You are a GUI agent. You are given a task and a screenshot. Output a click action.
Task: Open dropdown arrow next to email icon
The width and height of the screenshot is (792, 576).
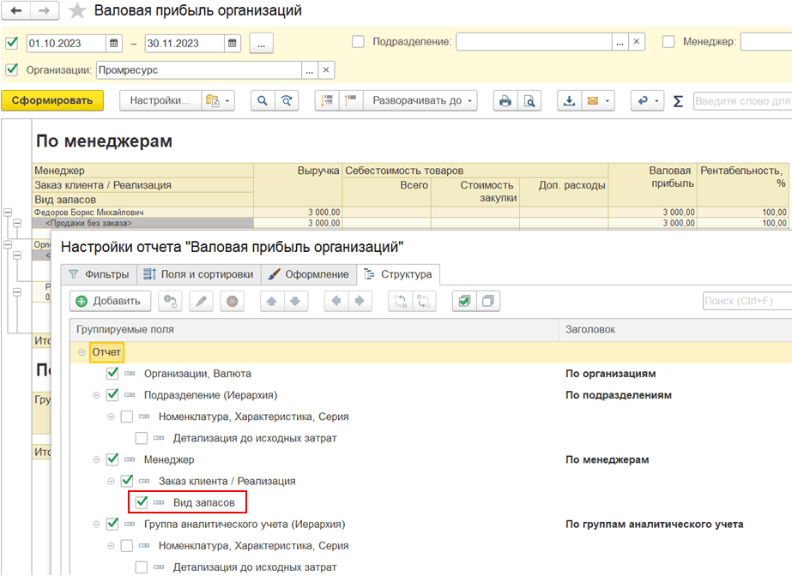coord(608,101)
